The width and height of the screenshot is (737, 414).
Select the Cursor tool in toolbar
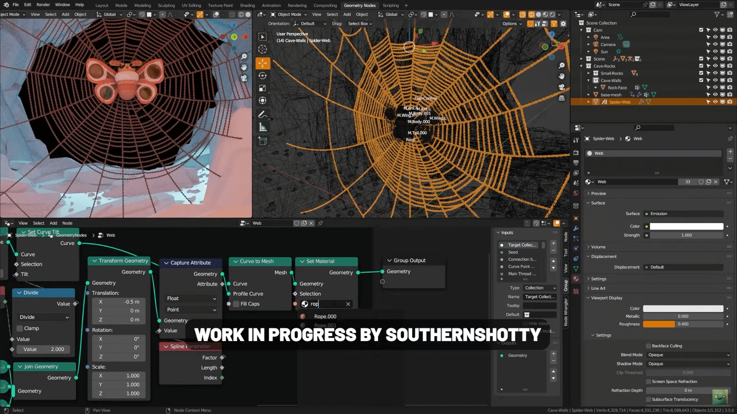click(x=263, y=49)
